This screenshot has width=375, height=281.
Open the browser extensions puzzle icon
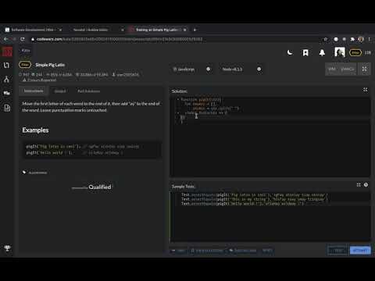pos(352,39)
